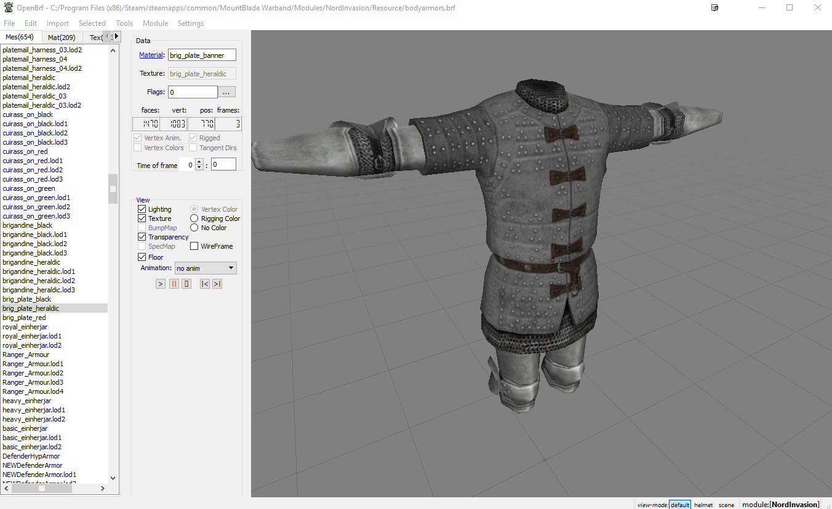This screenshot has width=832, height=509.
Task: Switch view-mode to helmet
Action: (703, 505)
